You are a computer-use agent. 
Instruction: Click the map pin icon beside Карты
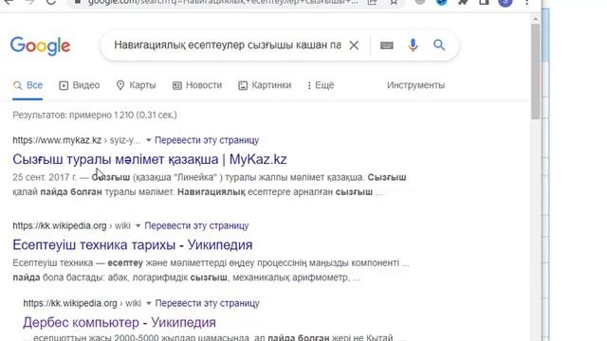click(x=120, y=85)
